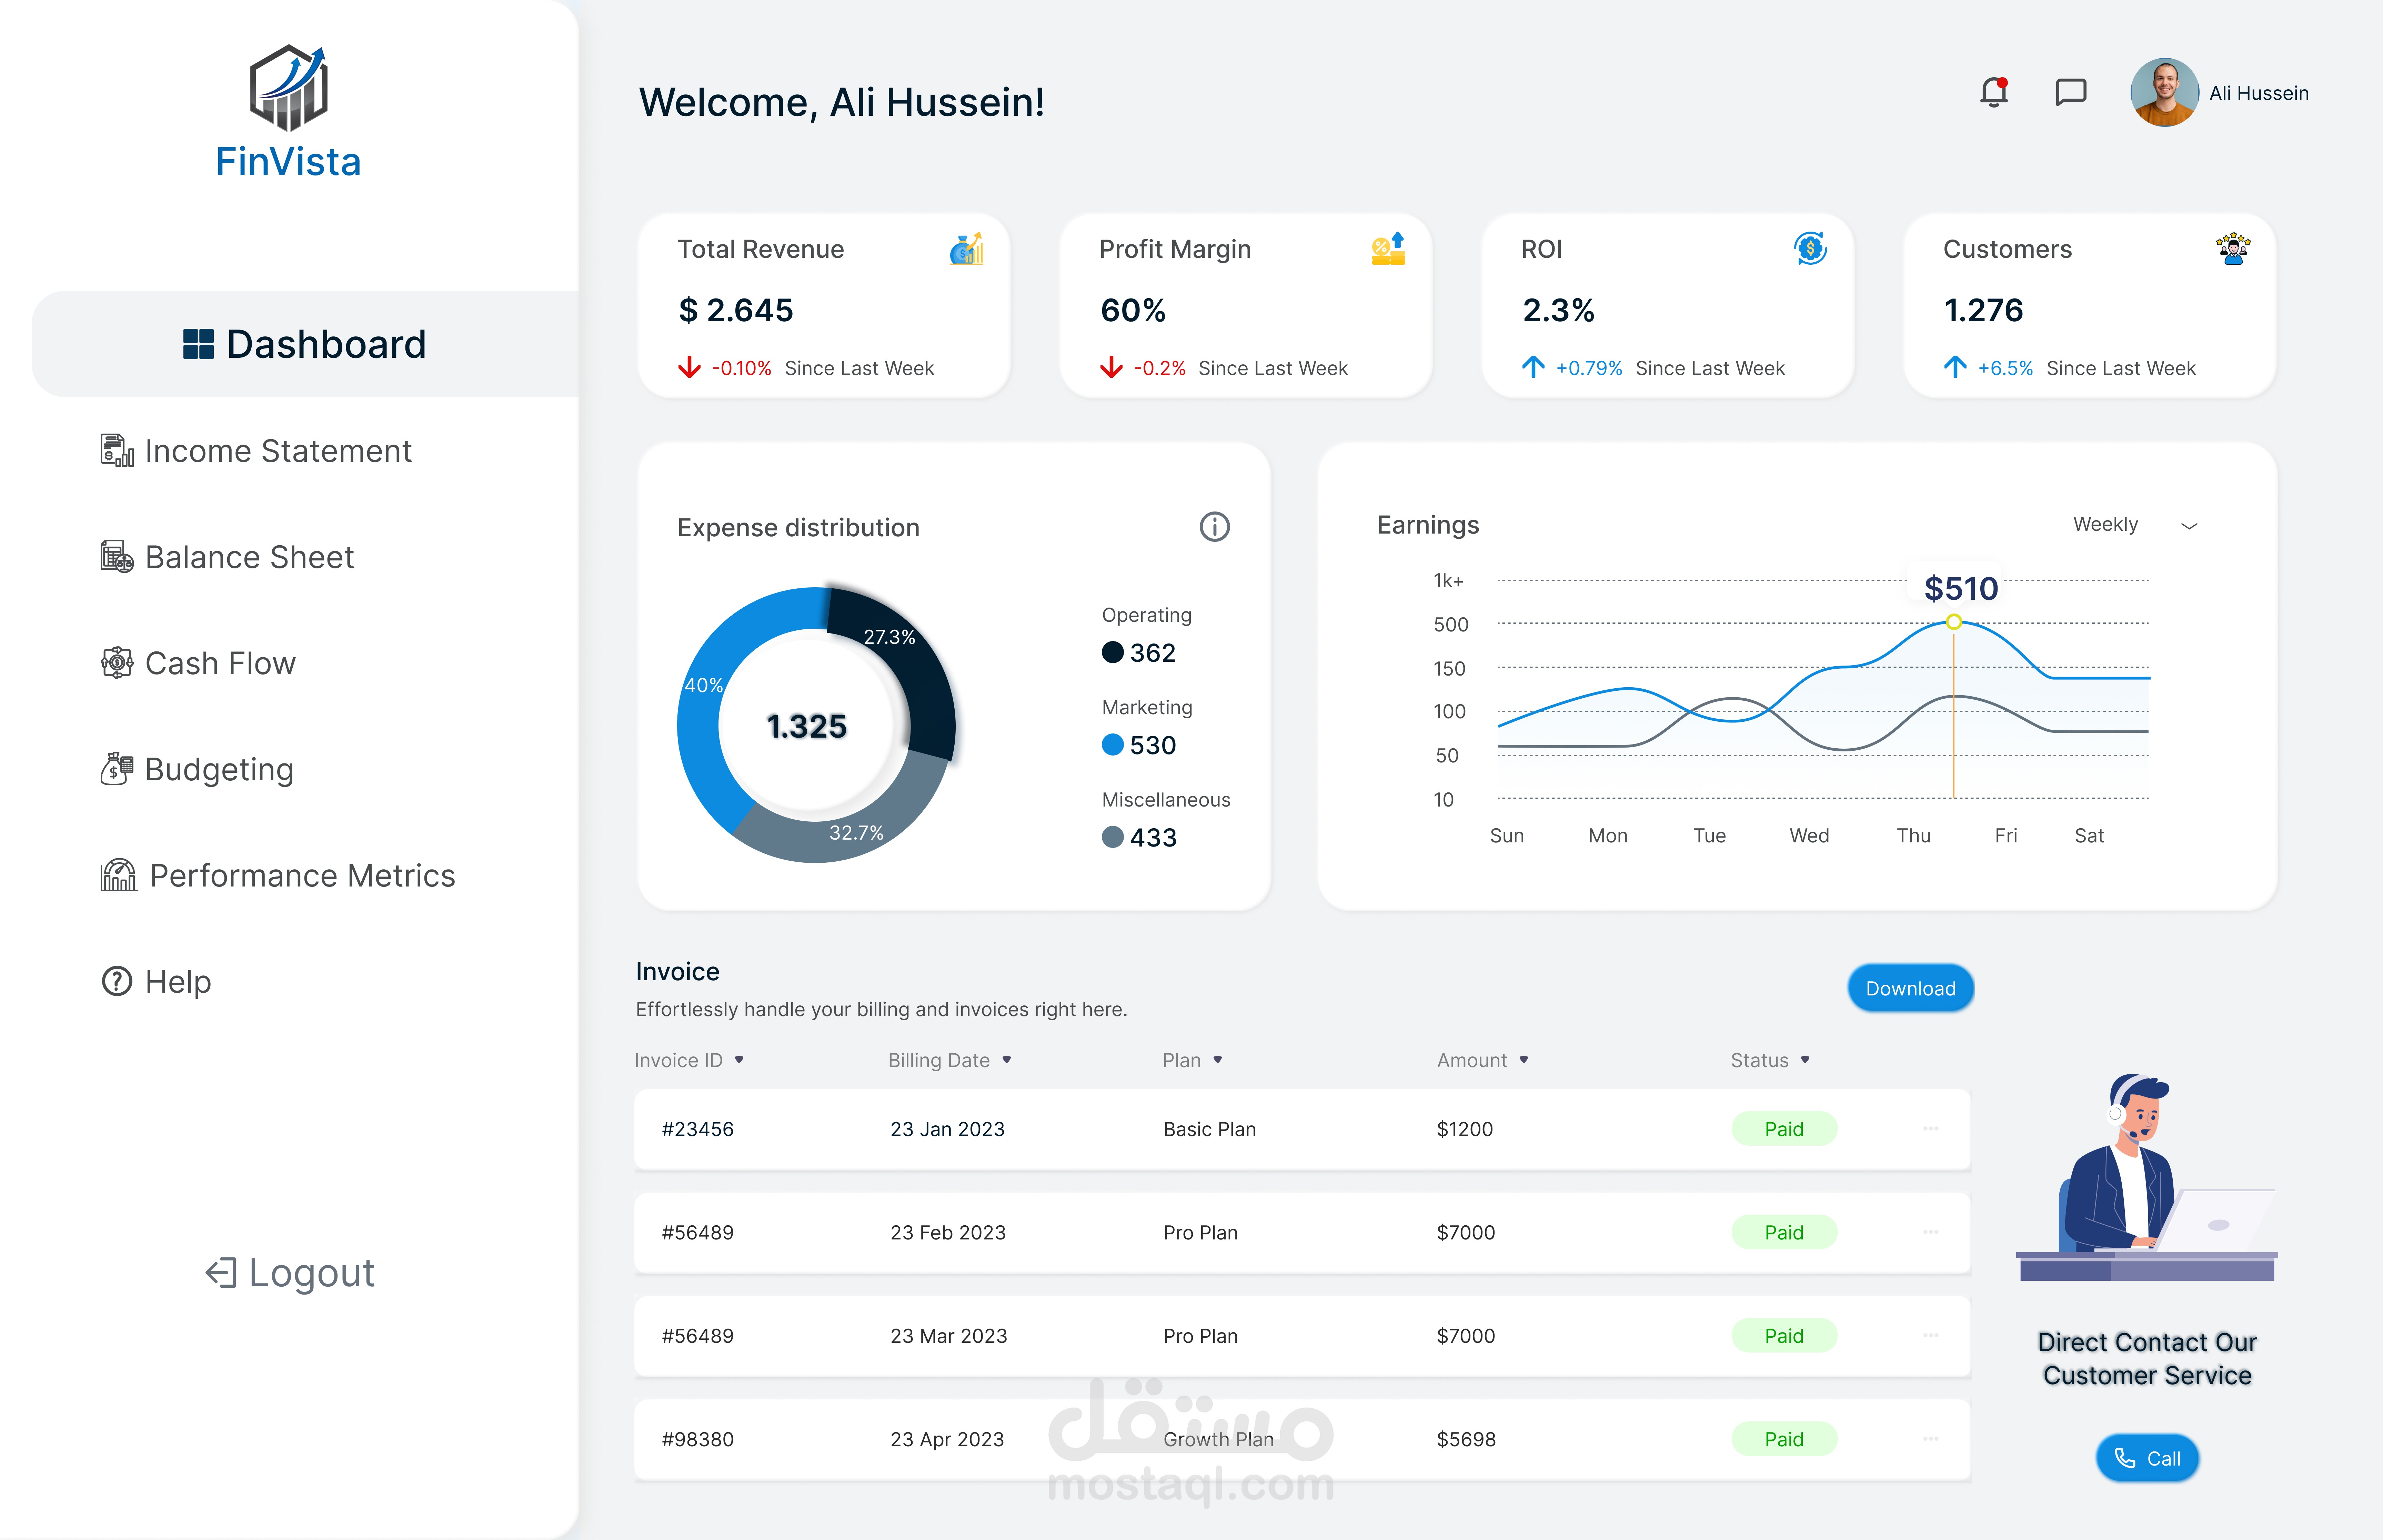Click the Balance Sheet sidebar icon

pos(117,557)
